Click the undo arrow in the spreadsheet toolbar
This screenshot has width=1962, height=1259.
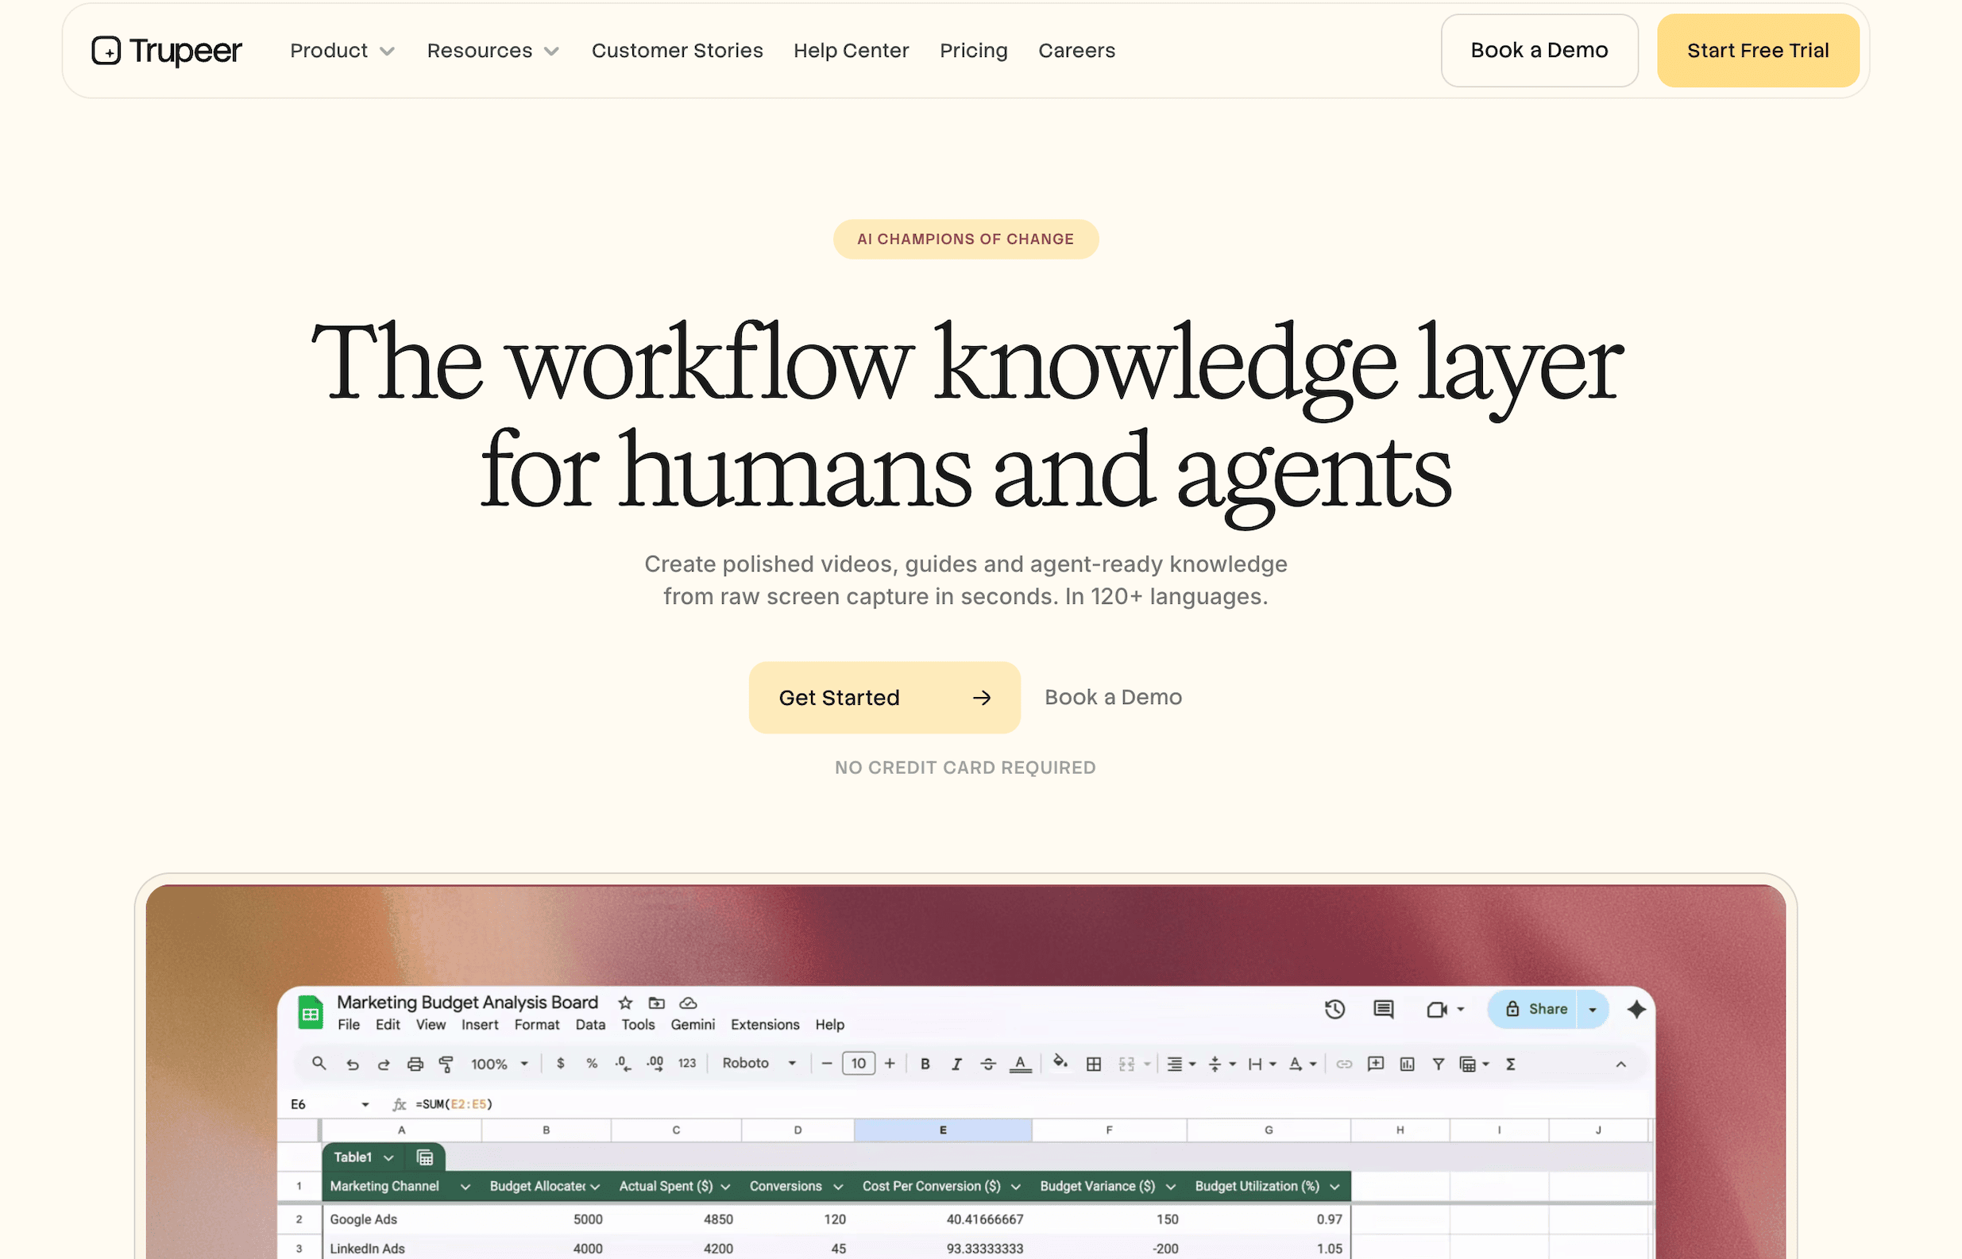coord(353,1065)
